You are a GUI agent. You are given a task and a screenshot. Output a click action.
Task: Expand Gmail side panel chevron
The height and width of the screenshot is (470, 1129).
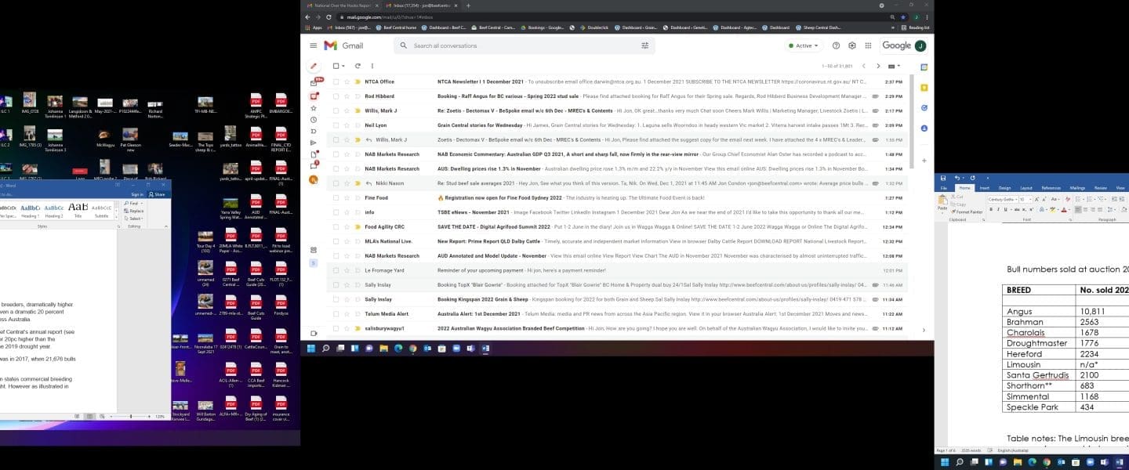[x=924, y=330]
